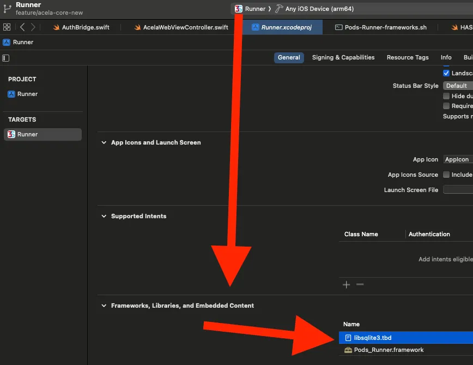Click the feature/acela-core-new branch label
This screenshot has width=473, height=365.
49,13
